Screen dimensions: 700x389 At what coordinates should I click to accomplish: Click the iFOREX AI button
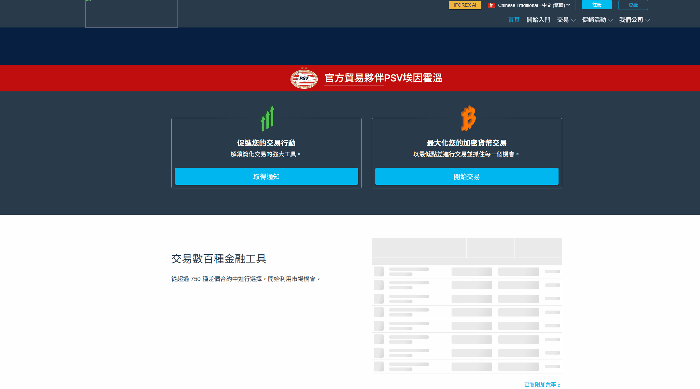point(465,5)
